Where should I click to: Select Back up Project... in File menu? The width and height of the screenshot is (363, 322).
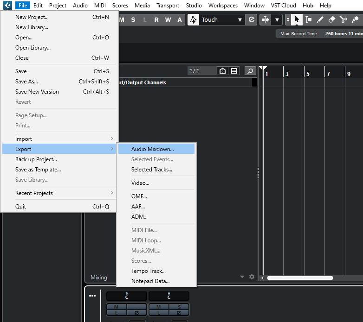click(x=59, y=159)
